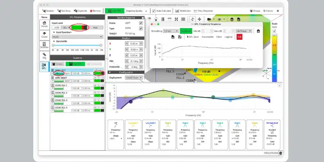Click Clear in frequency response window
This screenshot has width=324, height=162.
pos(219,37)
